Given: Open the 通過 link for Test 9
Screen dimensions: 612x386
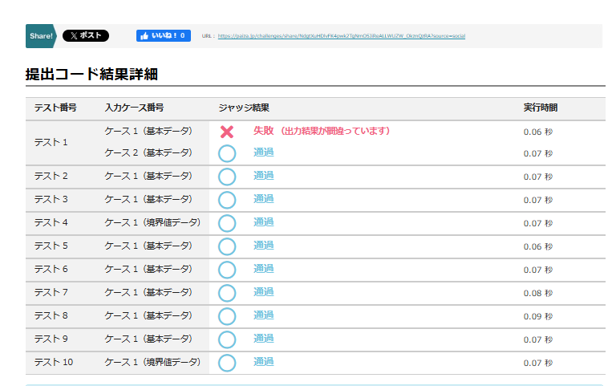Looking at the screenshot, I should [x=264, y=339].
